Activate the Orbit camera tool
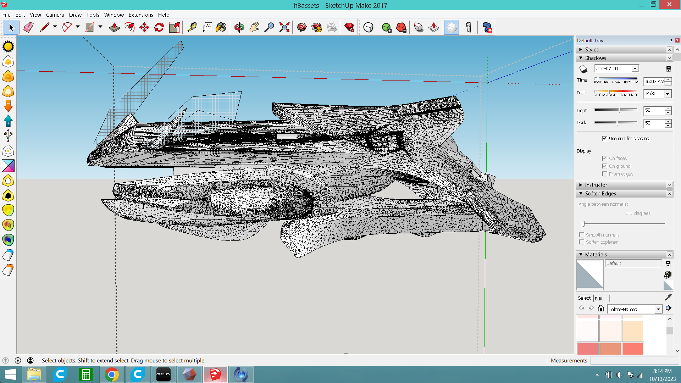This screenshot has height=383, width=681. (x=239, y=27)
